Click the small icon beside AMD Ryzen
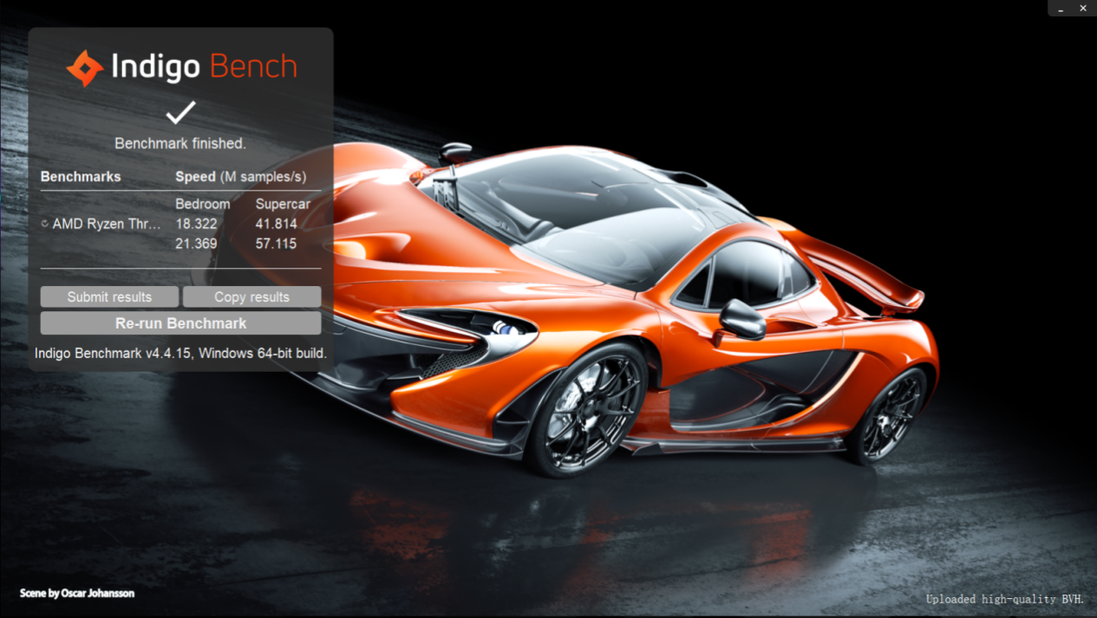This screenshot has height=618, width=1097. tap(45, 224)
